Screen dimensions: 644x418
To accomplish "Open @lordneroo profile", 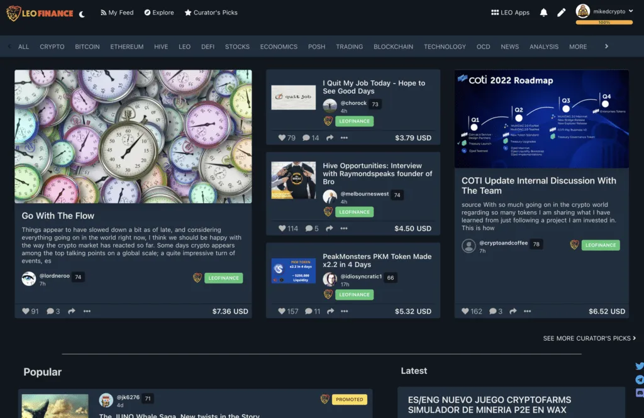I will click(x=54, y=276).
